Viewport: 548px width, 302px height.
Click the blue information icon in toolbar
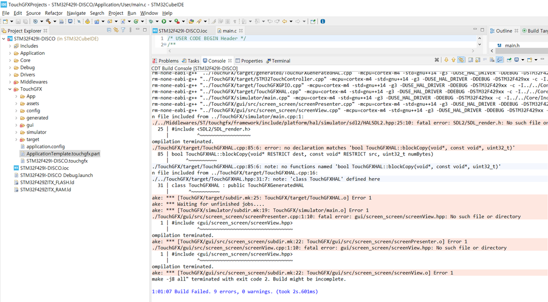click(323, 21)
